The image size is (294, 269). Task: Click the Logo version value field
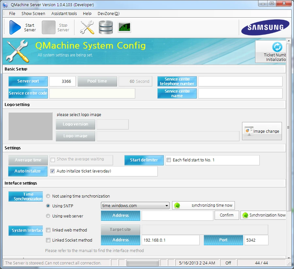(113, 124)
